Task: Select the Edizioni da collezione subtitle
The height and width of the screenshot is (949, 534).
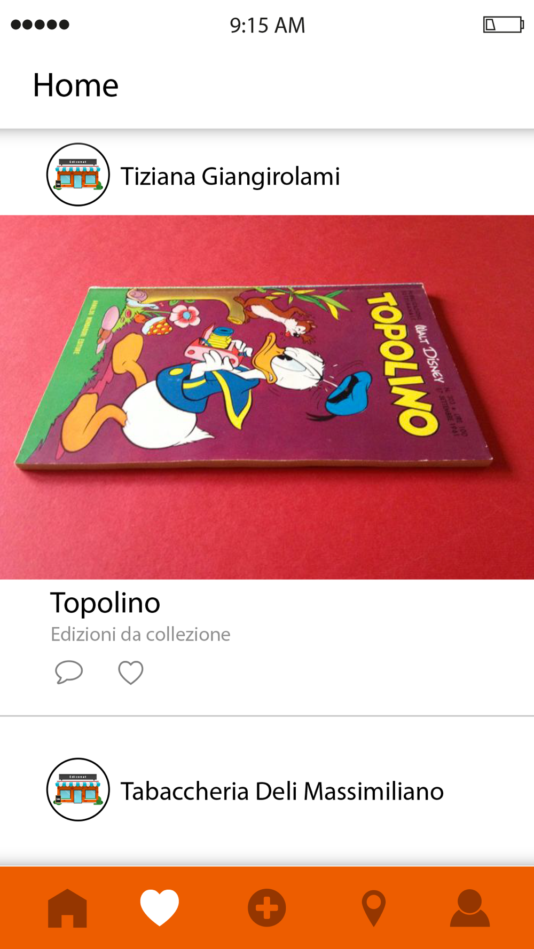Action: click(140, 634)
